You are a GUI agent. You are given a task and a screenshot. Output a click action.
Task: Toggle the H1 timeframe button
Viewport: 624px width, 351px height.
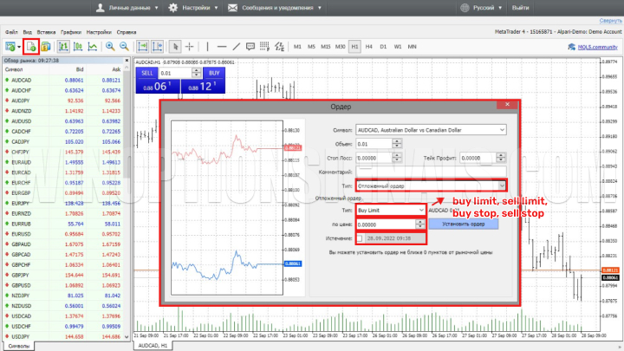click(354, 46)
